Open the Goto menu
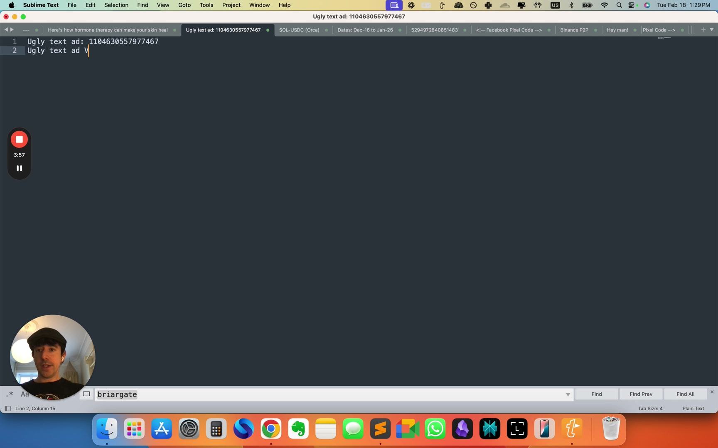Viewport: 718px width, 448px height. 184,5
